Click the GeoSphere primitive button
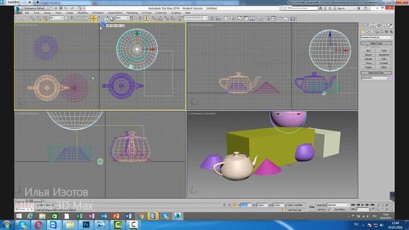 384,55
